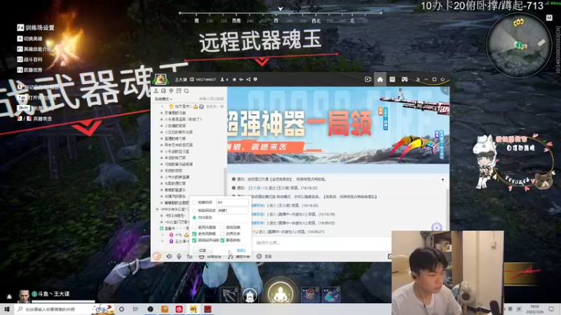
Task: Open the YY channel avatar in title bar
Action: tap(161, 79)
